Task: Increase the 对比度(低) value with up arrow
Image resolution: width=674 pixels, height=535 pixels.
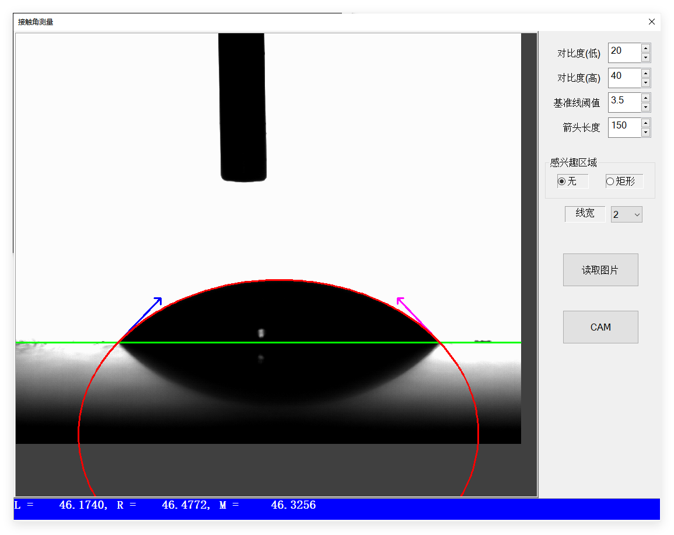Action: (645, 48)
